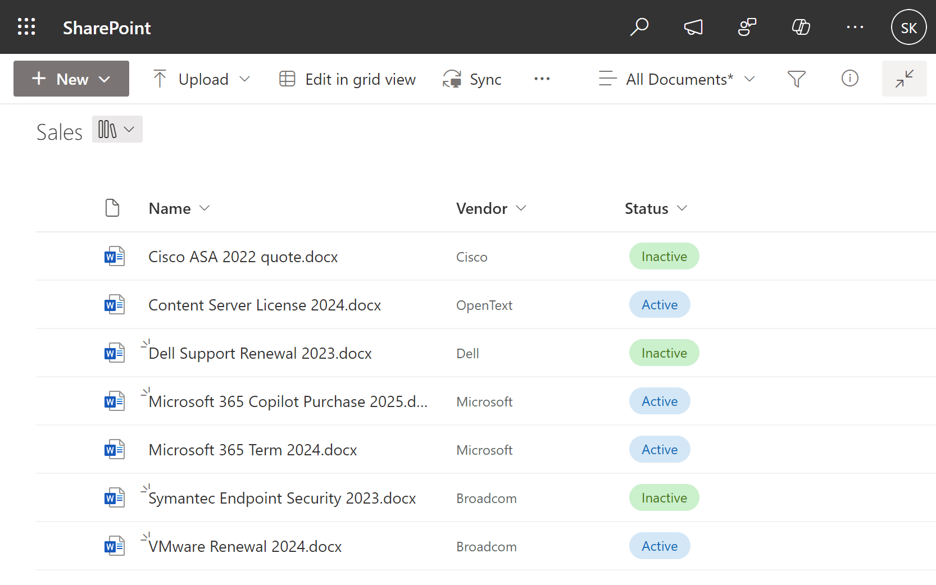
Task: Click Word icon for Cisco ASA 2022 quote
Action: coord(115,257)
